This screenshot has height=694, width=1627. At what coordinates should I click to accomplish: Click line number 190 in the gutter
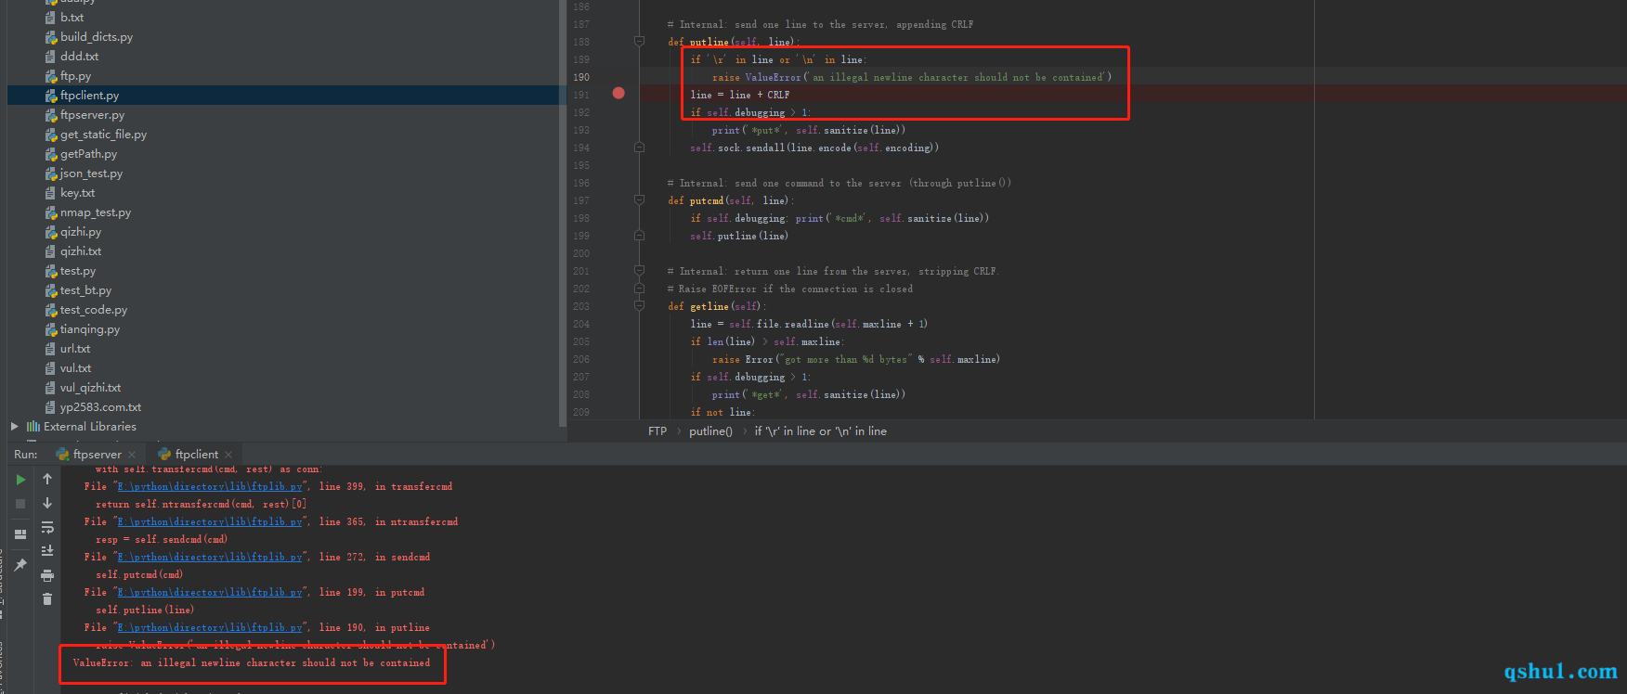coord(581,77)
